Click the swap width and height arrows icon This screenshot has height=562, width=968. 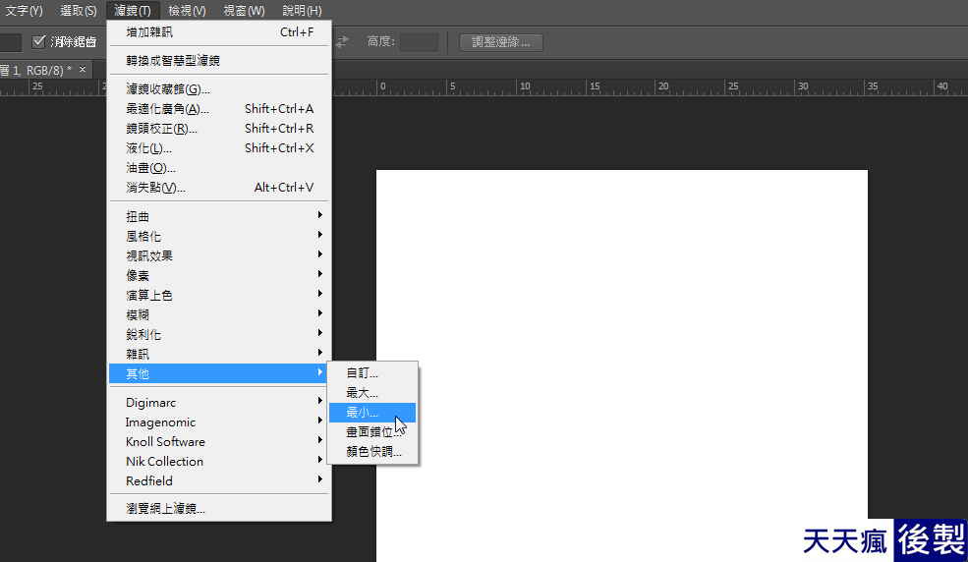coord(342,41)
